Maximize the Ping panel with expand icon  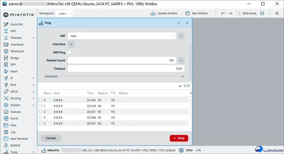coord(179,23)
